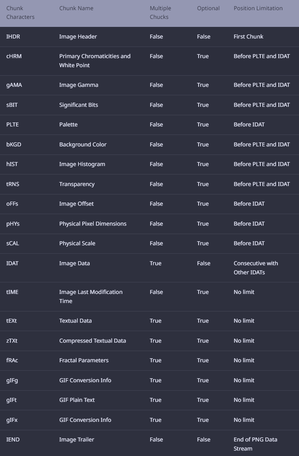Click "Consecutive with Other IDATs" cell
This screenshot has height=456, width=299.
[x=255, y=268]
